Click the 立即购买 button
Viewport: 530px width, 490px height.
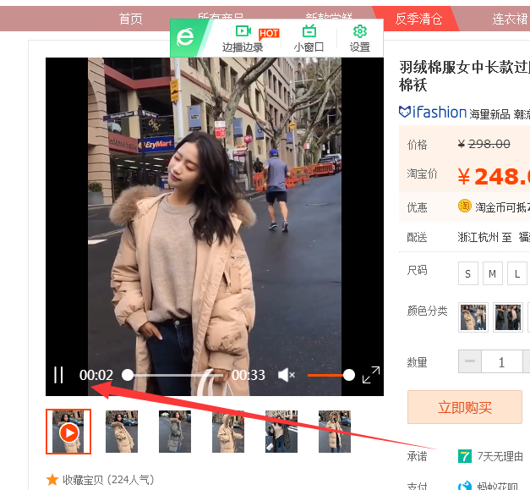(465, 407)
